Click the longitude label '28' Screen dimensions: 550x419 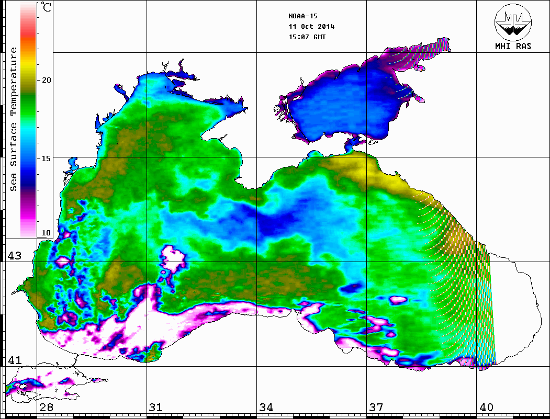point(46,407)
